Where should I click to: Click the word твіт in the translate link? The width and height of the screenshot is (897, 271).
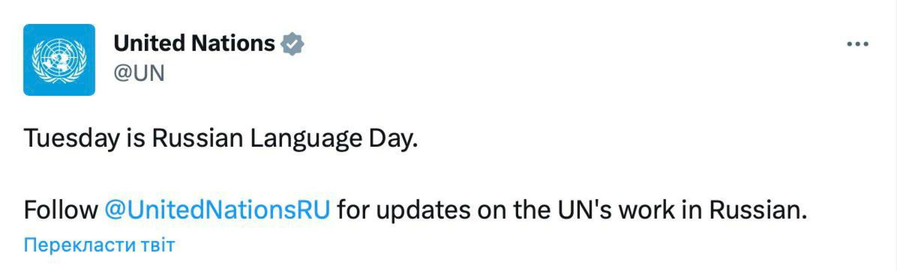click(x=157, y=245)
